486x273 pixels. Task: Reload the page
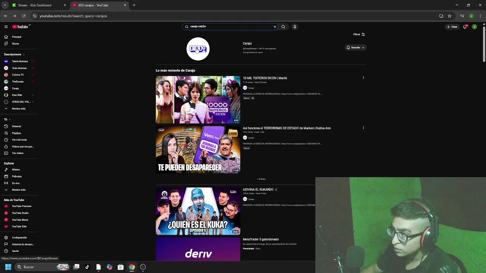click(24, 16)
